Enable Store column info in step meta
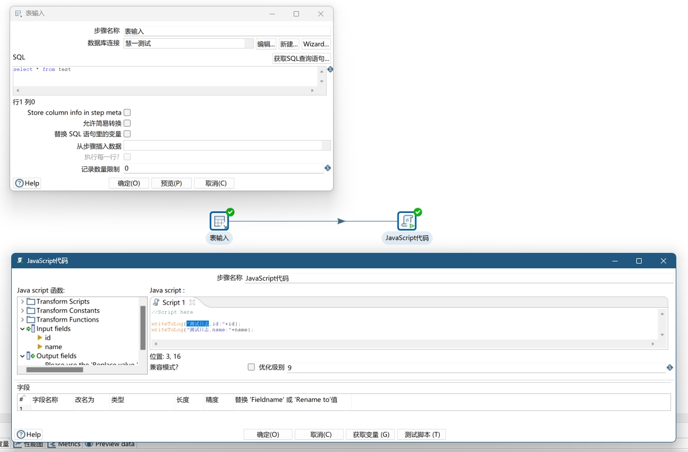This screenshot has width=688, height=452. (127, 113)
